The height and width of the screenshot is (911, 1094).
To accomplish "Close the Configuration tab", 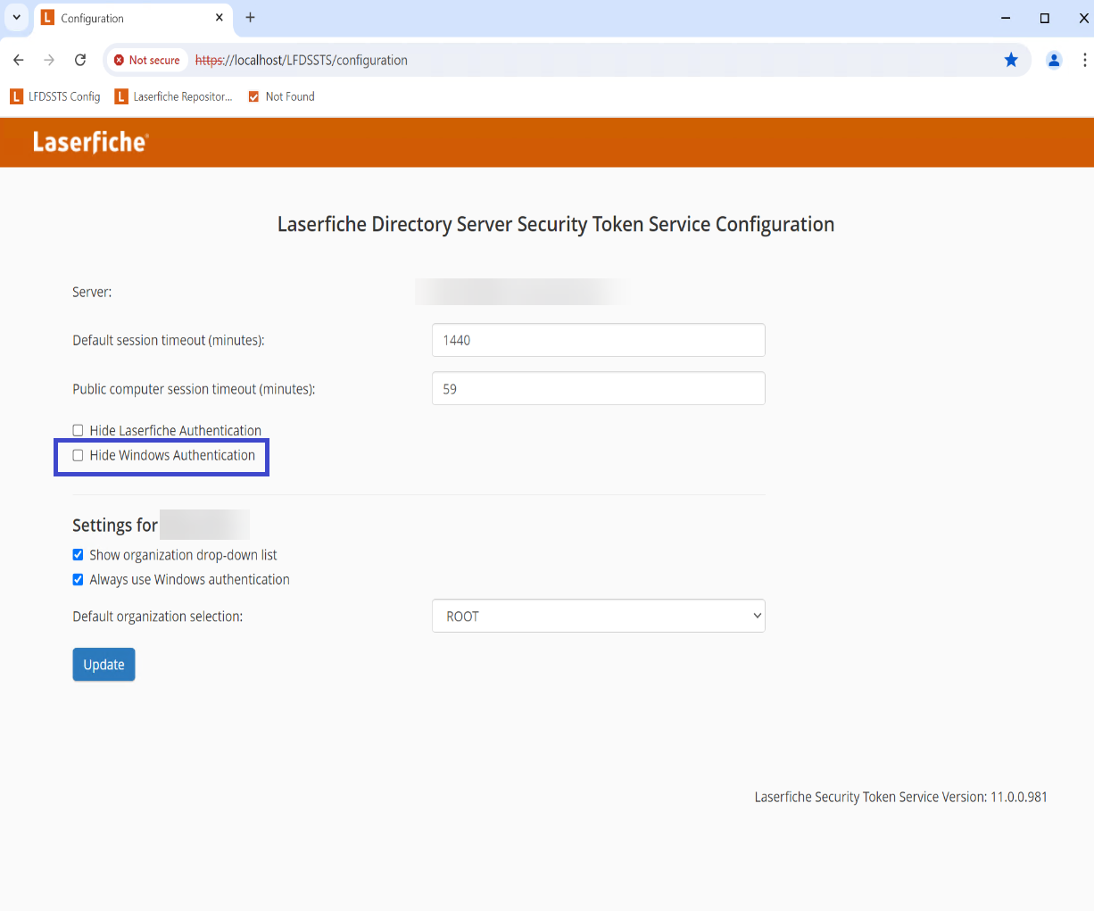I will [219, 18].
